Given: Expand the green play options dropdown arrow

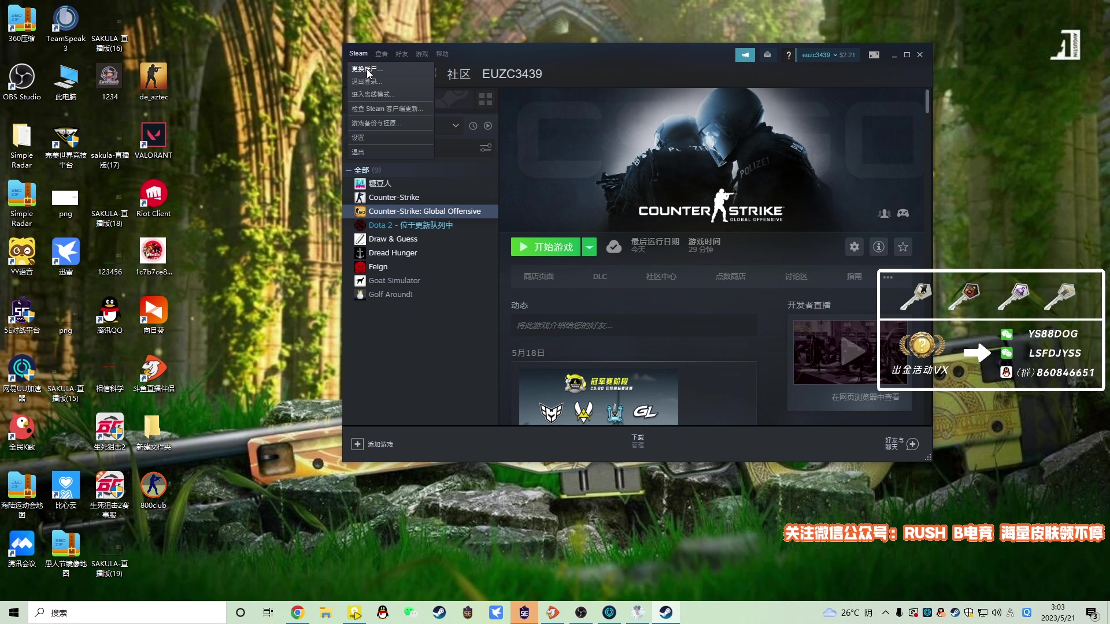Looking at the screenshot, I should click(589, 247).
